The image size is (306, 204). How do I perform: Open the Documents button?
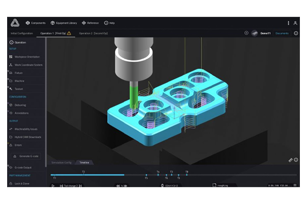[282, 33]
